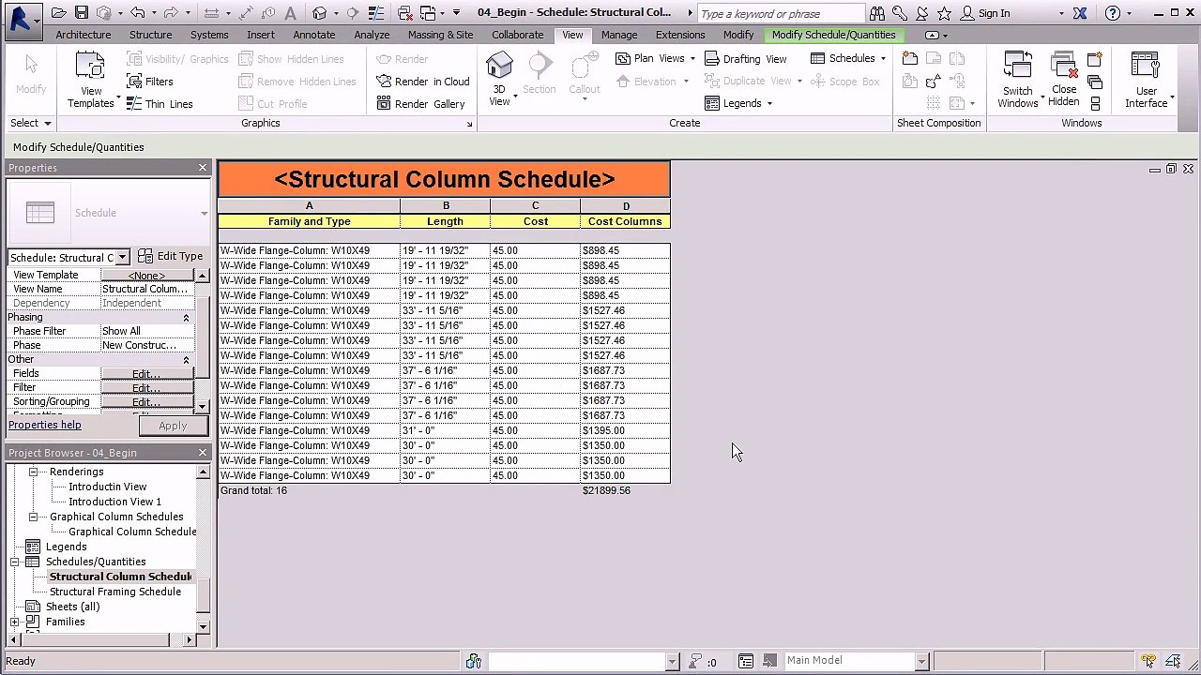Expand the Families tree node
The height and width of the screenshot is (675, 1201).
pos(14,622)
